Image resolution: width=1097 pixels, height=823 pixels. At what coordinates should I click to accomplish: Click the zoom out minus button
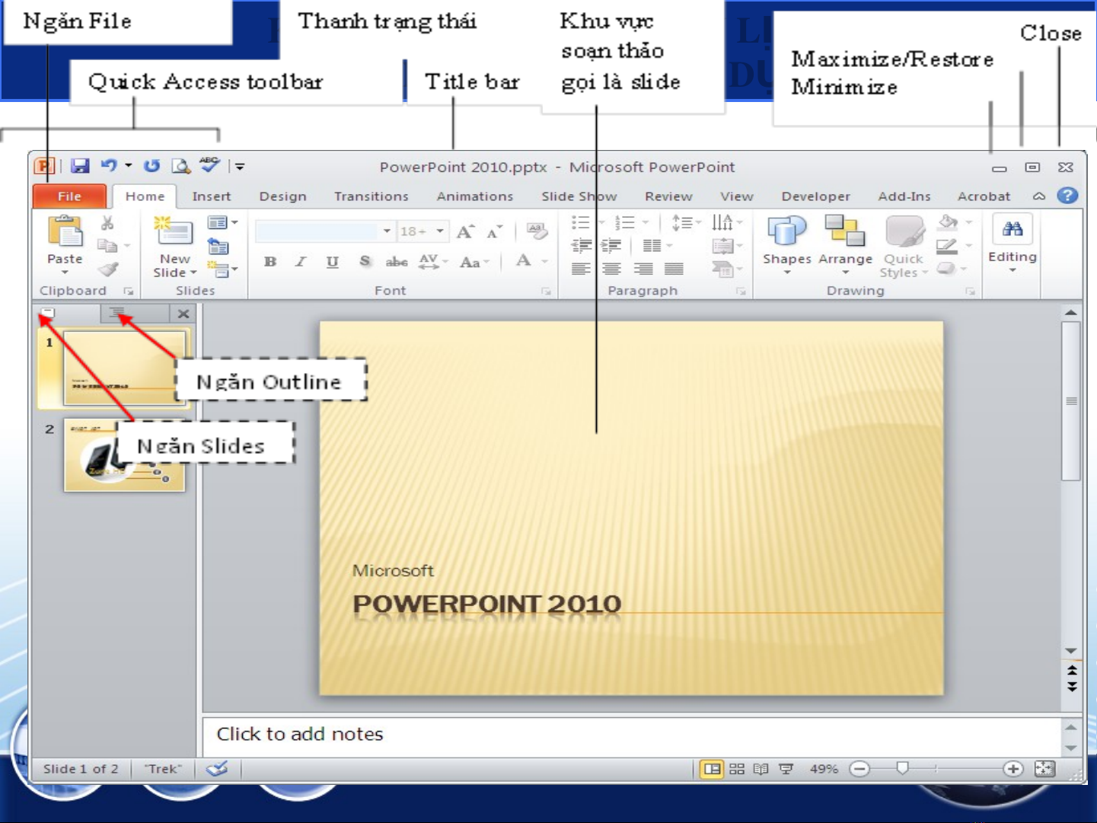[859, 769]
